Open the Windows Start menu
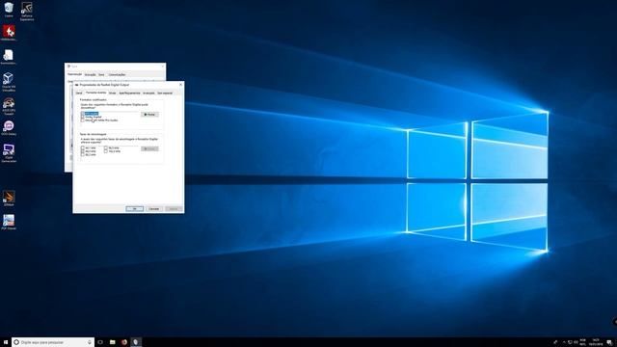Viewport: 617px width, 347px height. 6,342
